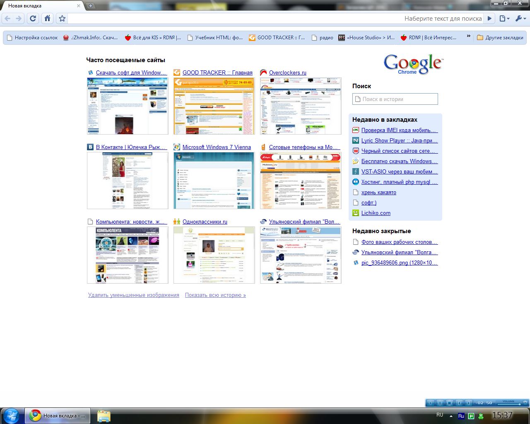530x424 pixels.
Task: Expand hidden bookmarks with chevron
Action: 468,37
